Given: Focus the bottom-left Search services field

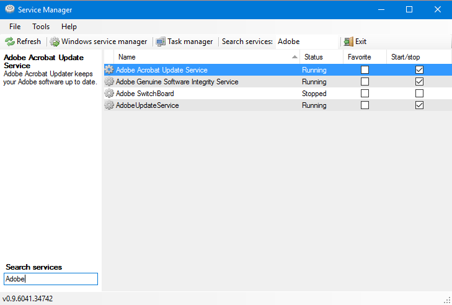Looking at the screenshot, I should [x=51, y=279].
